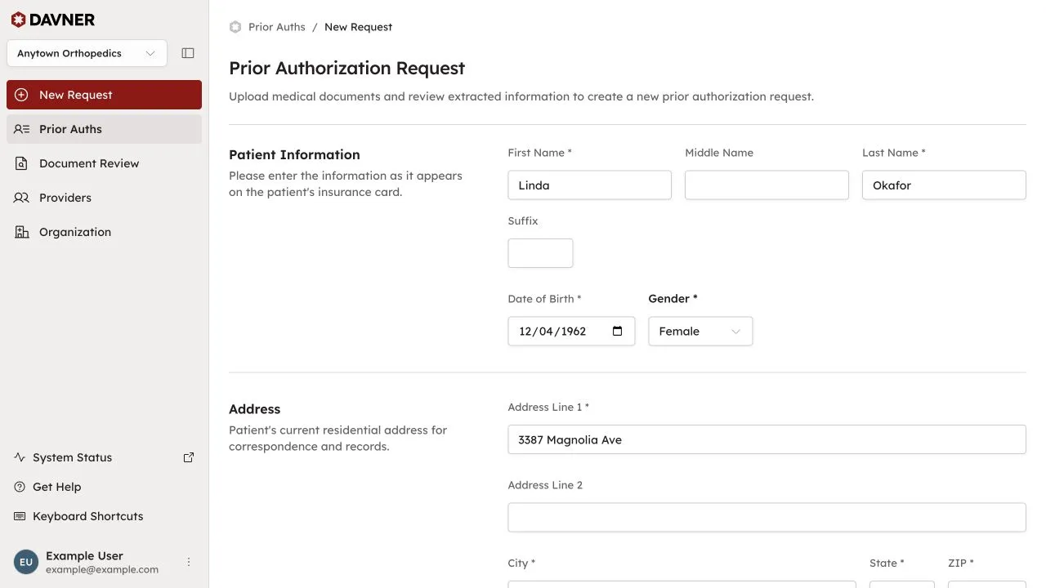This screenshot has height=588, width=1046.
Task: View the Keyboard Shortcuts
Action: (x=104, y=516)
